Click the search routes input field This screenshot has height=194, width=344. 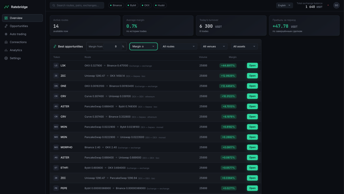click(77, 5)
